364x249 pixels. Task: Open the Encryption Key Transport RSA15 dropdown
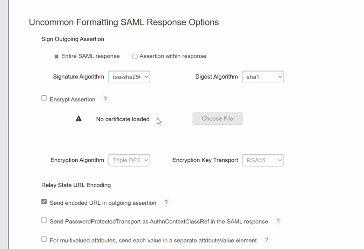point(263,160)
